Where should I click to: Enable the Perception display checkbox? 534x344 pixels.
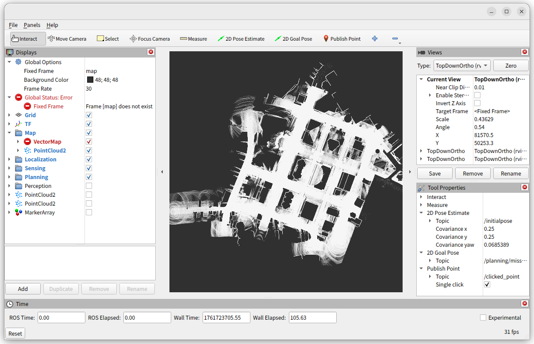tap(89, 186)
